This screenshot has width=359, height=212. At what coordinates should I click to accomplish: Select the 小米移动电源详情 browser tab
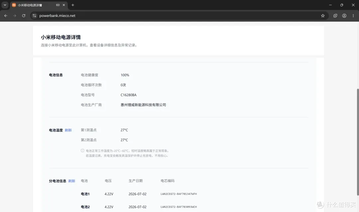click(39, 5)
